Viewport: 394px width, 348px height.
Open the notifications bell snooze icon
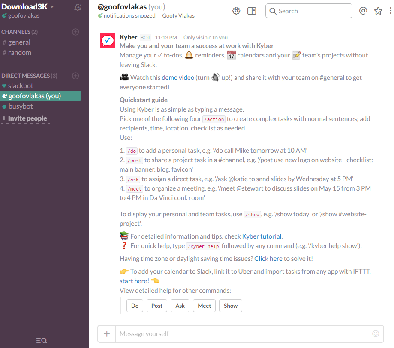click(78, 7)
